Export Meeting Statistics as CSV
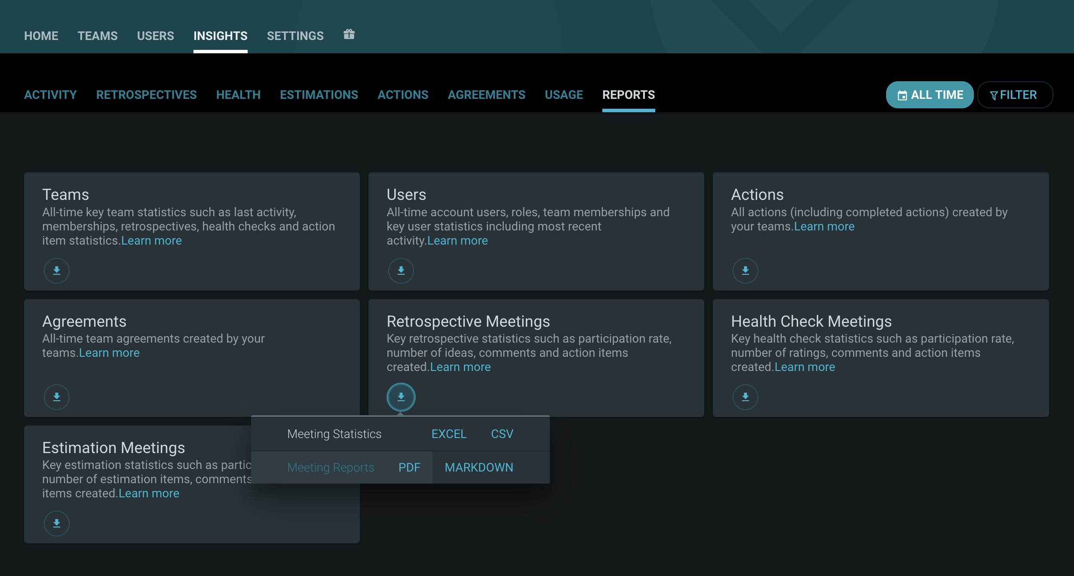Image resolution: width=1074 pixels, height=576 pixels. (x=502, y=434)
